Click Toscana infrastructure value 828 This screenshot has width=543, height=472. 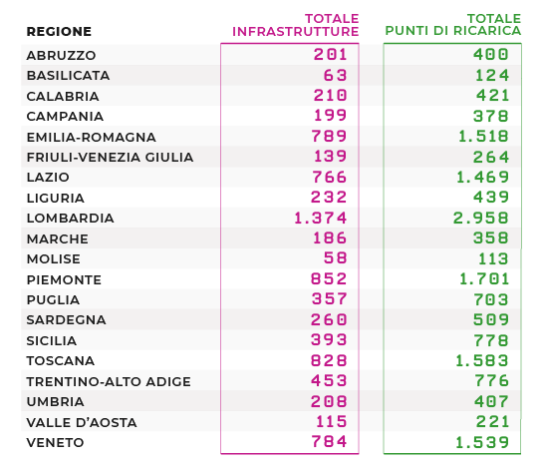tap(329, 360)
